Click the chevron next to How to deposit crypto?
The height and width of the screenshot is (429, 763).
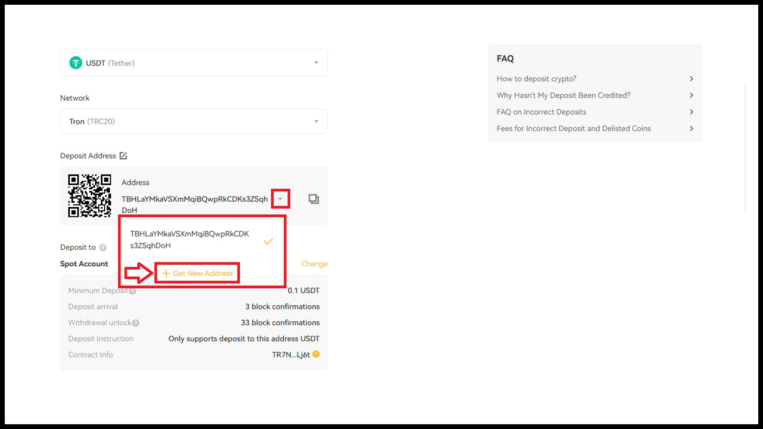(x=691, y=79)
